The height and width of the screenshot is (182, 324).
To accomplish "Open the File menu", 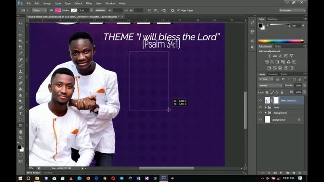I will click(x=29, y=3).
